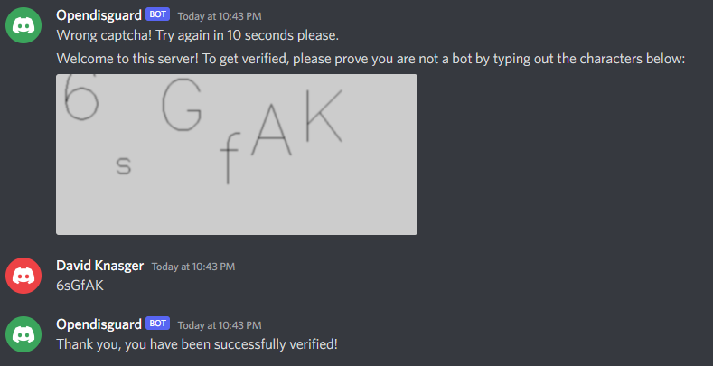Click the BOT badge on the last Opendisguard message
The width and height of the screenshot is (713, 366).
158,324
